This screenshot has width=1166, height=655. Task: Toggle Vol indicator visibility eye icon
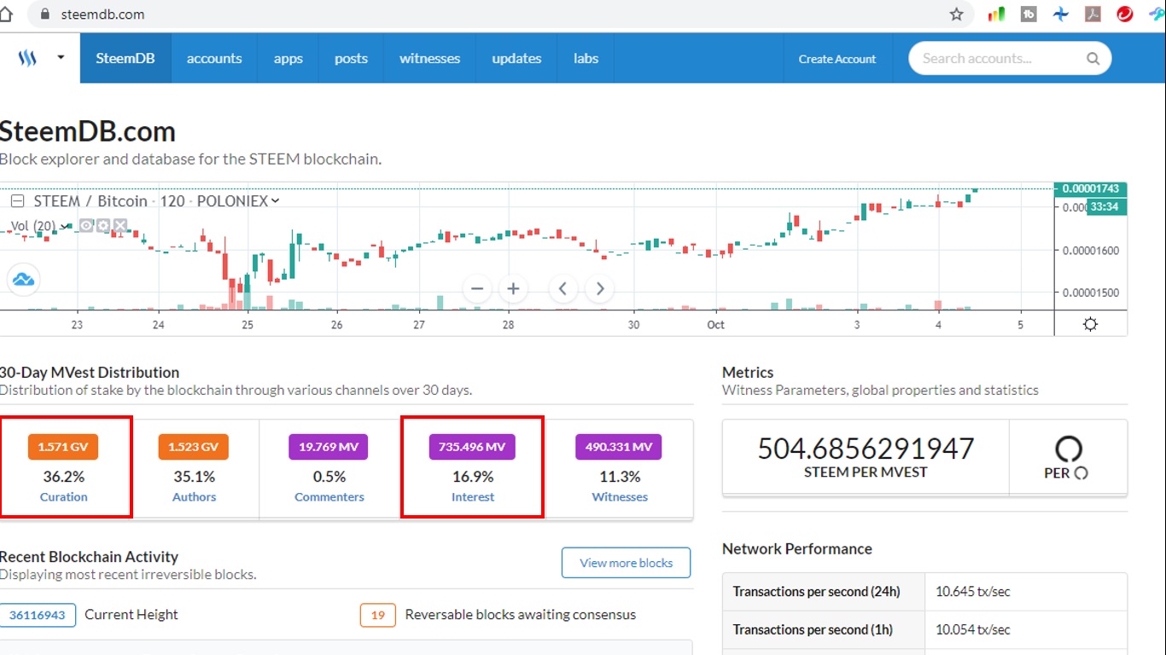click(86, 226)
